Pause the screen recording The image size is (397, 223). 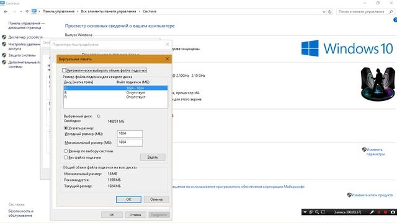tap(379, 212)
